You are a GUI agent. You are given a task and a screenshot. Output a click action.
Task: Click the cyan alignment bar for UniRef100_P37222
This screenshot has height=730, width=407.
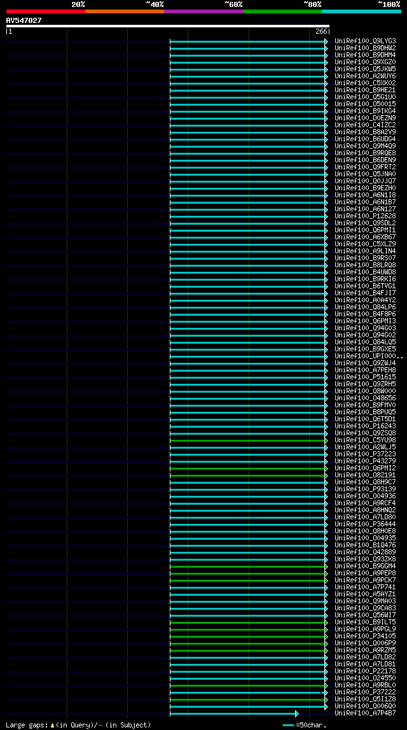tap(249, 692)
